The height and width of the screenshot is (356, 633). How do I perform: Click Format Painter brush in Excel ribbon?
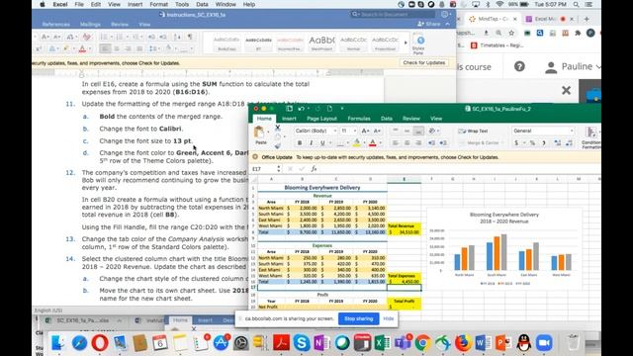click(277, 146)
